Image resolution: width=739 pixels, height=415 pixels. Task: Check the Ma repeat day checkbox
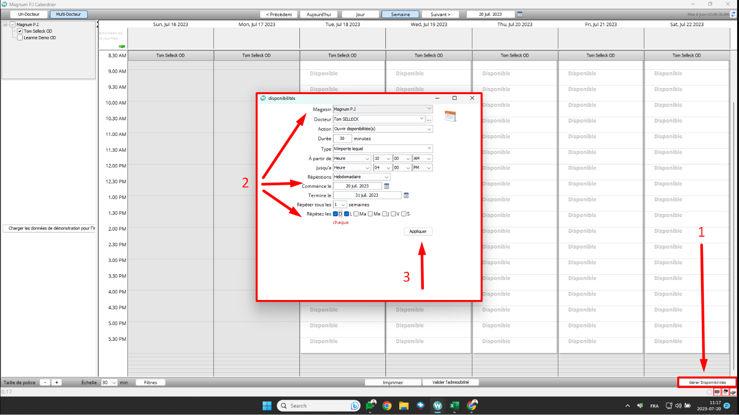(x=356, y=214)
